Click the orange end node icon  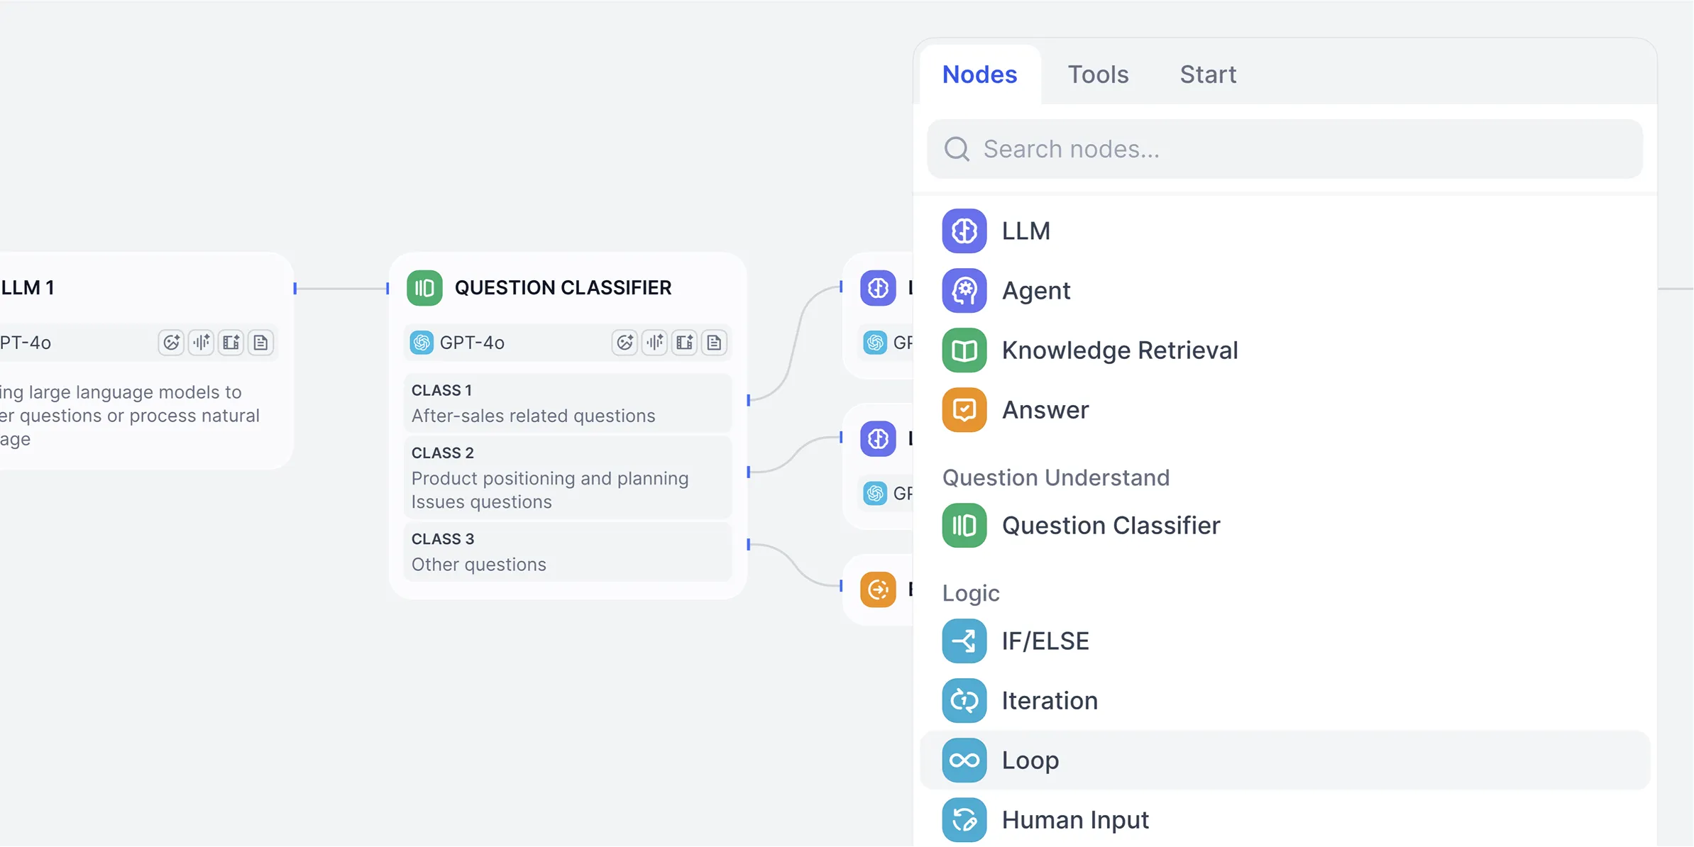coord(878,589)
